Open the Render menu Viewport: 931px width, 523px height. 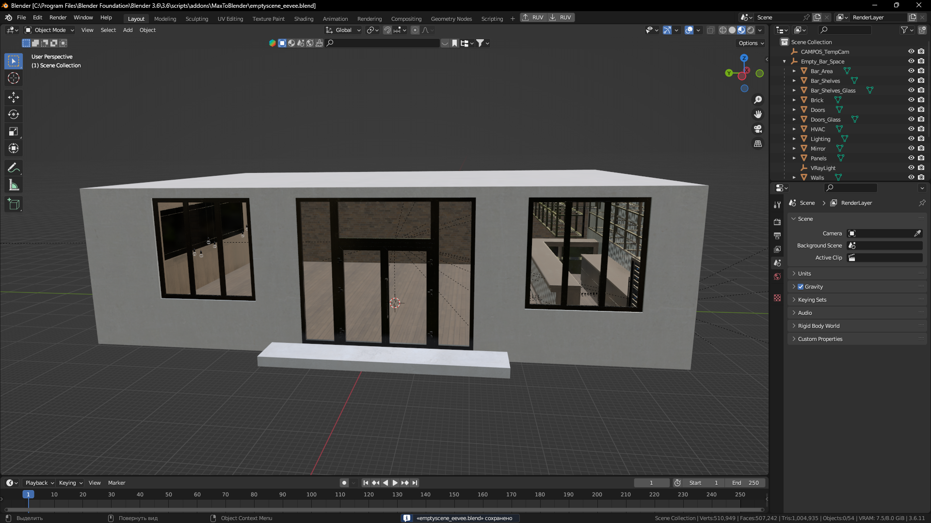click(x=58, y=17)
